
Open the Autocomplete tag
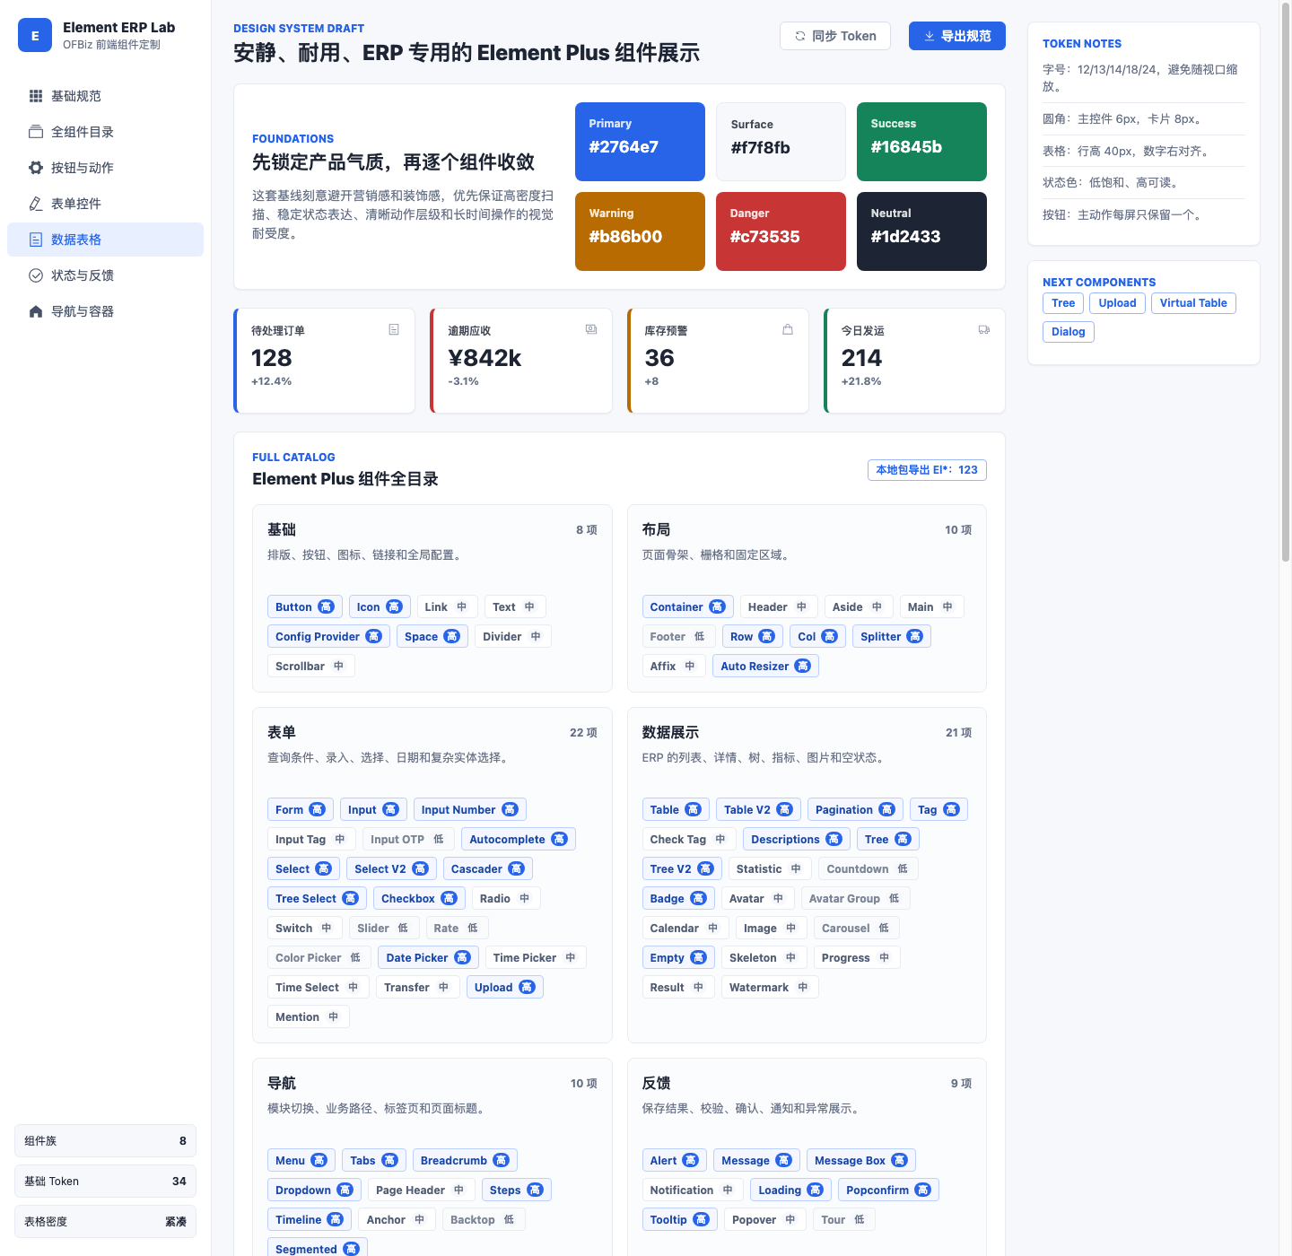click(x=518, y=840)
